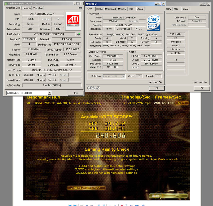Click the Technology value '65 nm' in GPU-Z

[x=30, y=24]
